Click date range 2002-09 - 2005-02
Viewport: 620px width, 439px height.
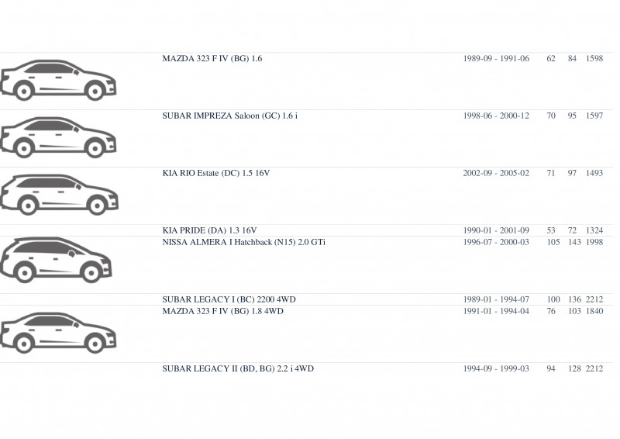coord(496,174)
